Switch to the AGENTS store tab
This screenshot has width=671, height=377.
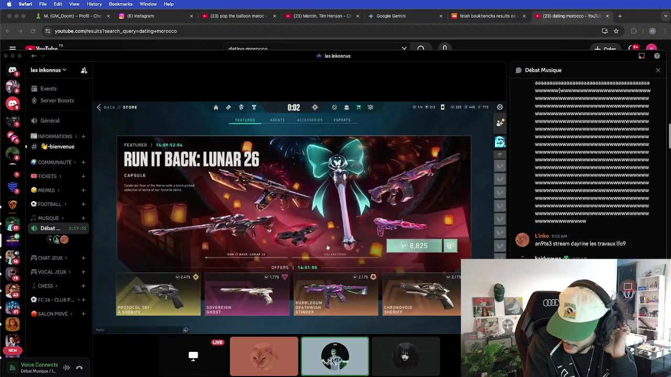[277, 120]
